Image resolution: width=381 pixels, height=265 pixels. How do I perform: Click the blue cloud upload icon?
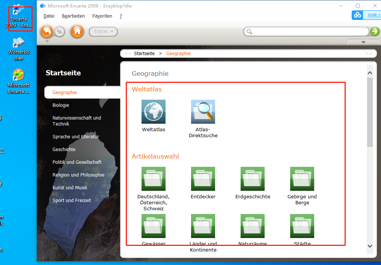(357, 15)
